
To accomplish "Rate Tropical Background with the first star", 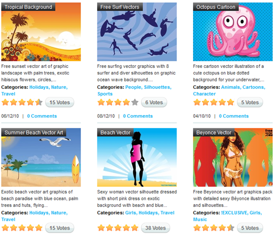I will [x=5, y=102].
